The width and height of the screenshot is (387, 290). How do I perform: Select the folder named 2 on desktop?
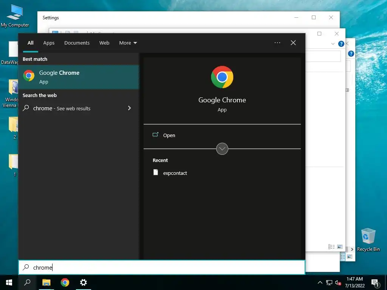point(14,128)
